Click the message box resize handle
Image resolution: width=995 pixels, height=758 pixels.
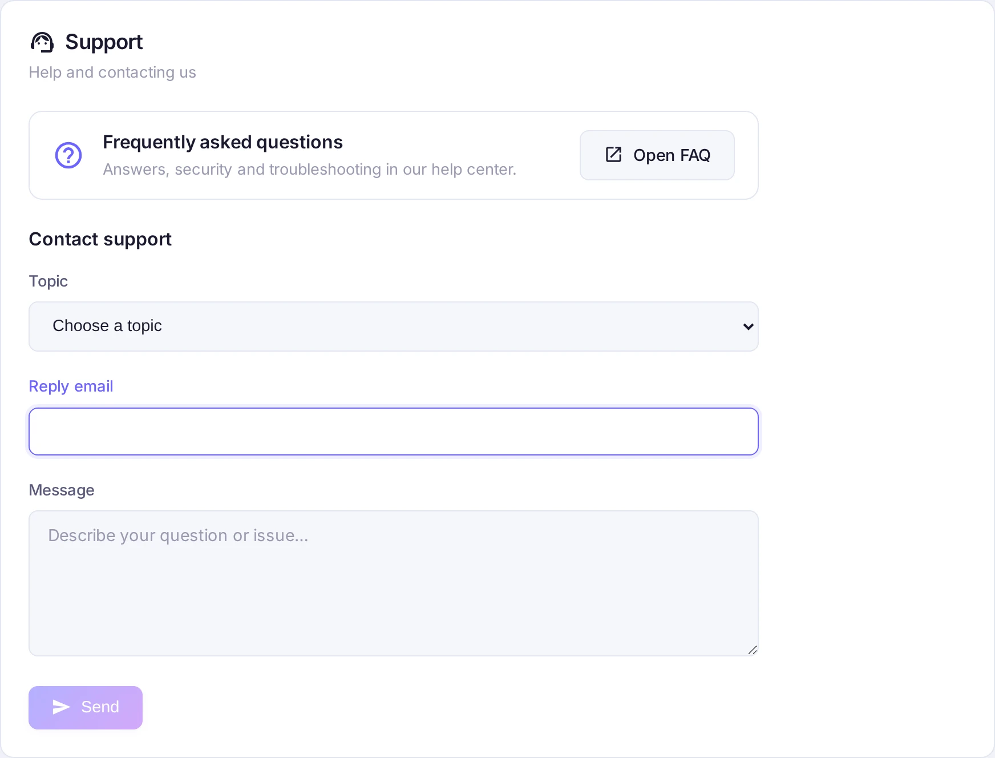(753, 650)
